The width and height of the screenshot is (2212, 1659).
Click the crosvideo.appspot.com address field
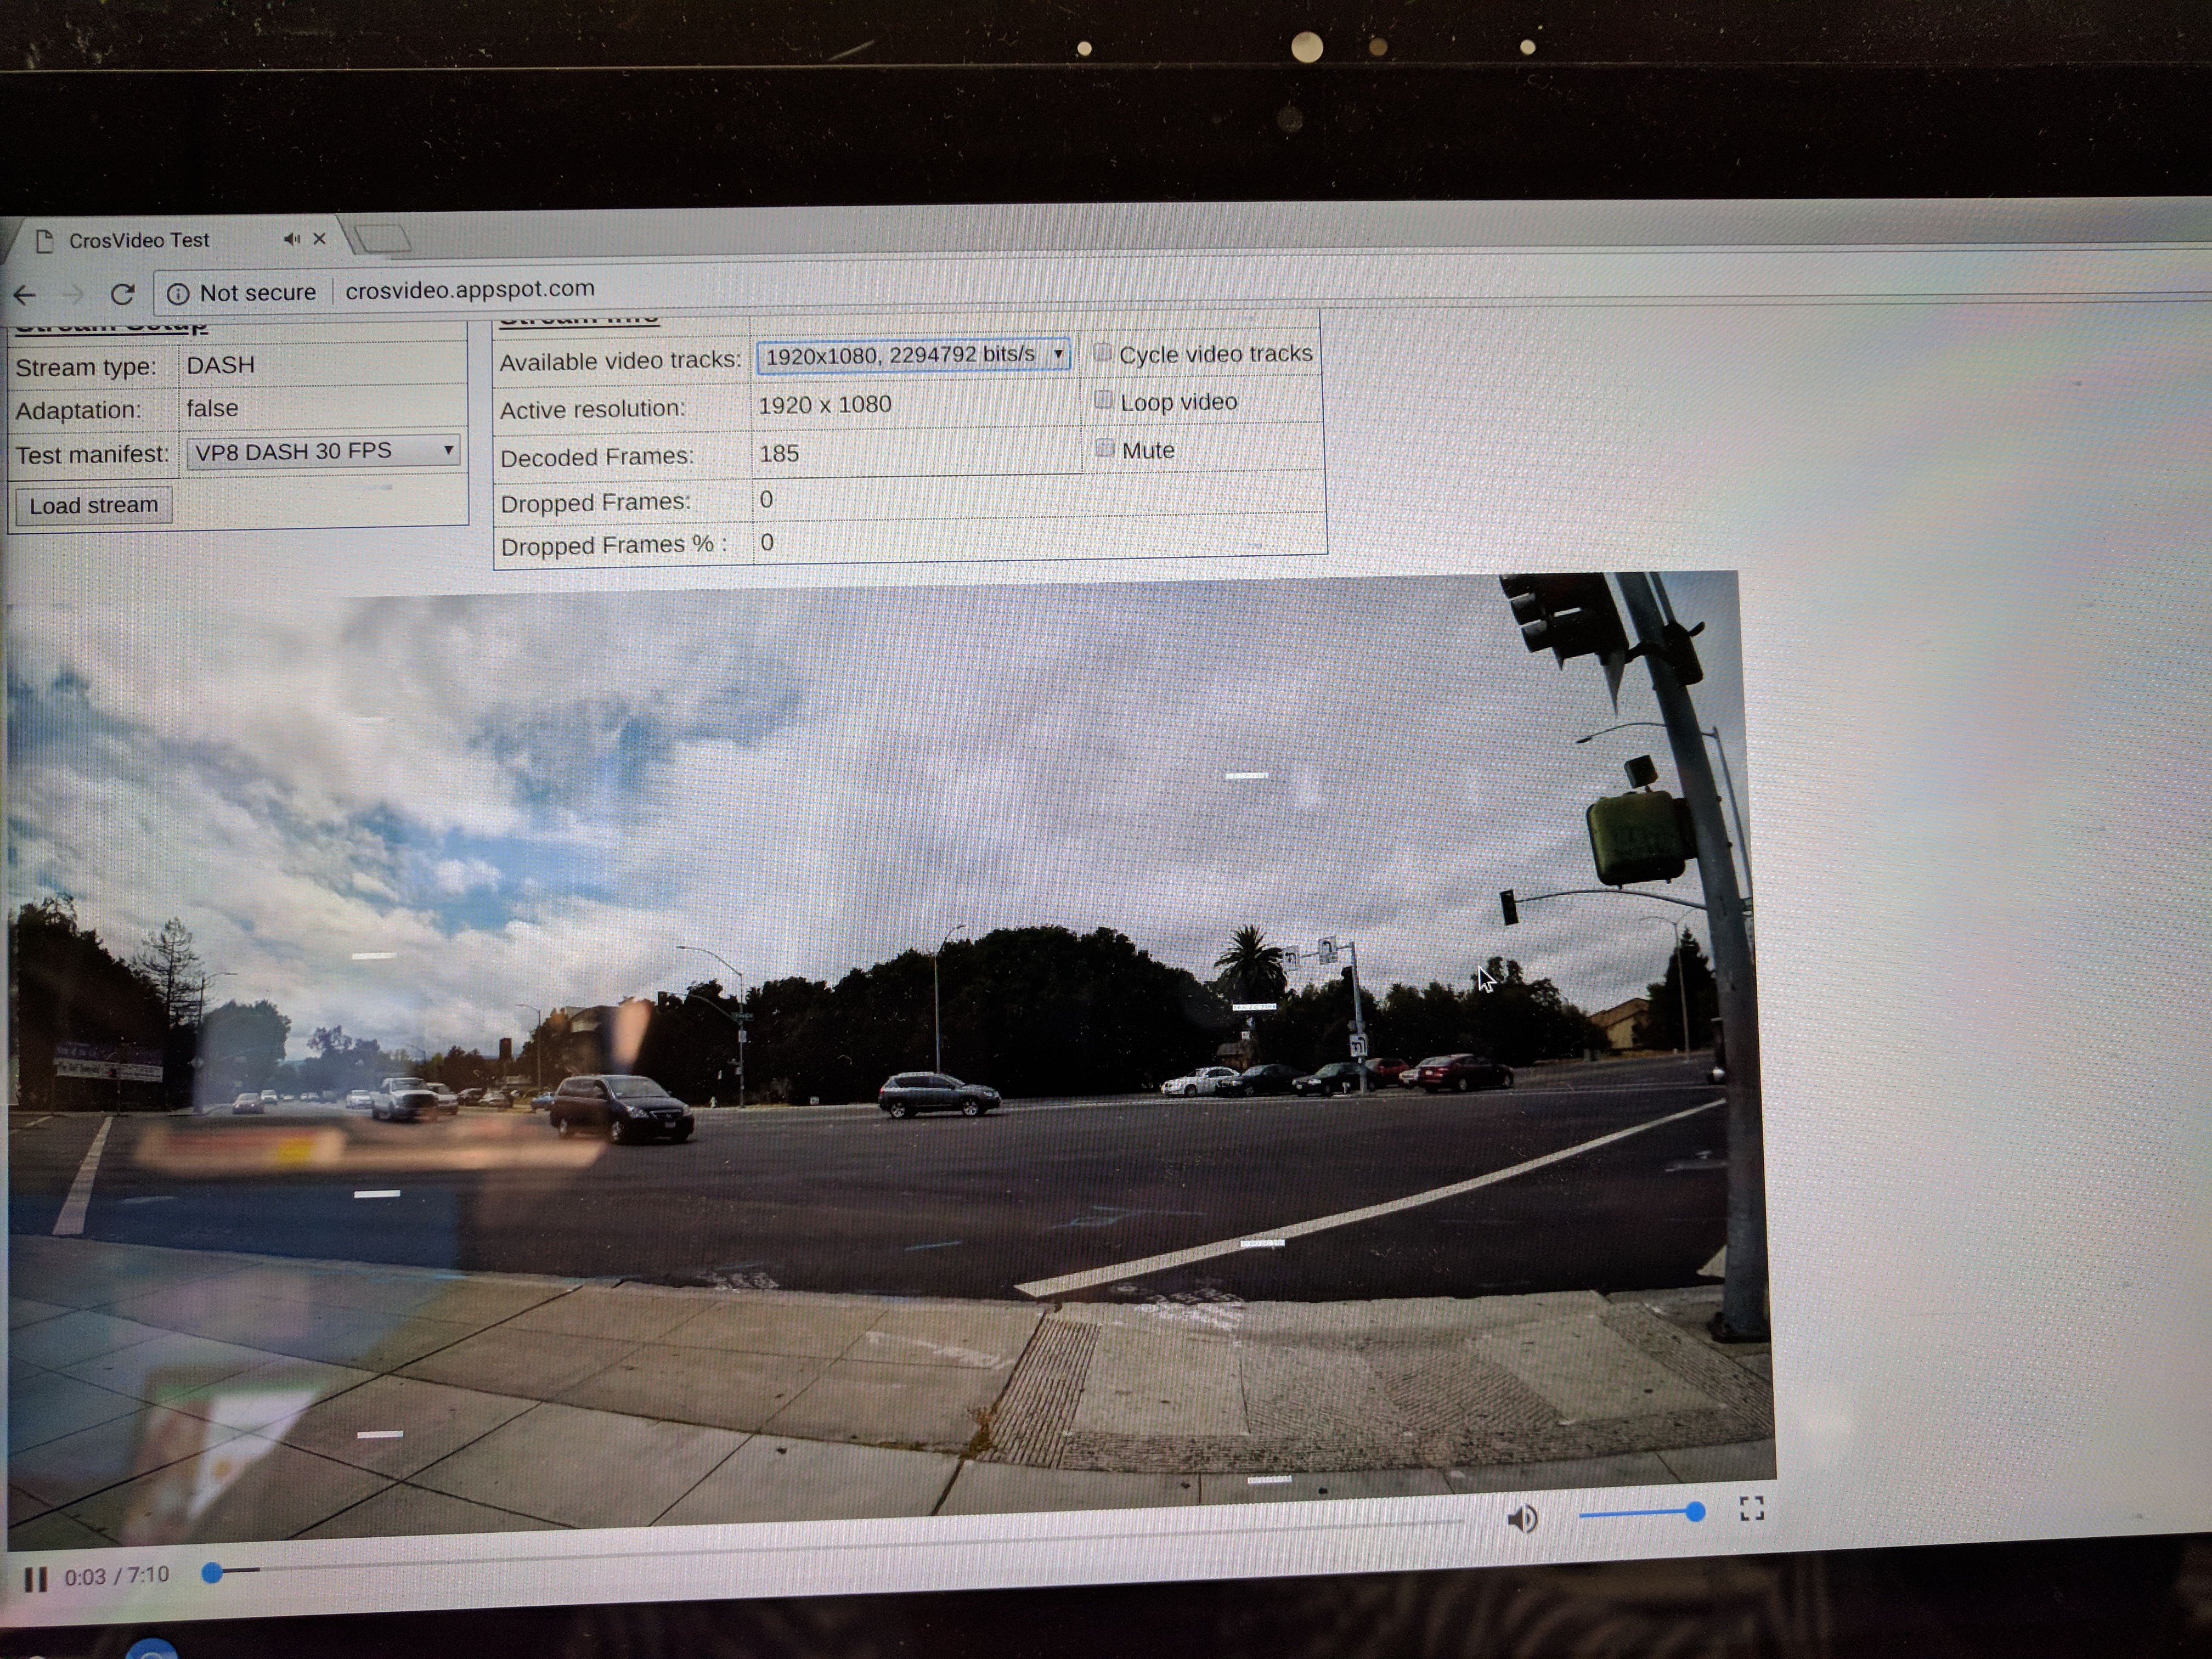(470, 289)
